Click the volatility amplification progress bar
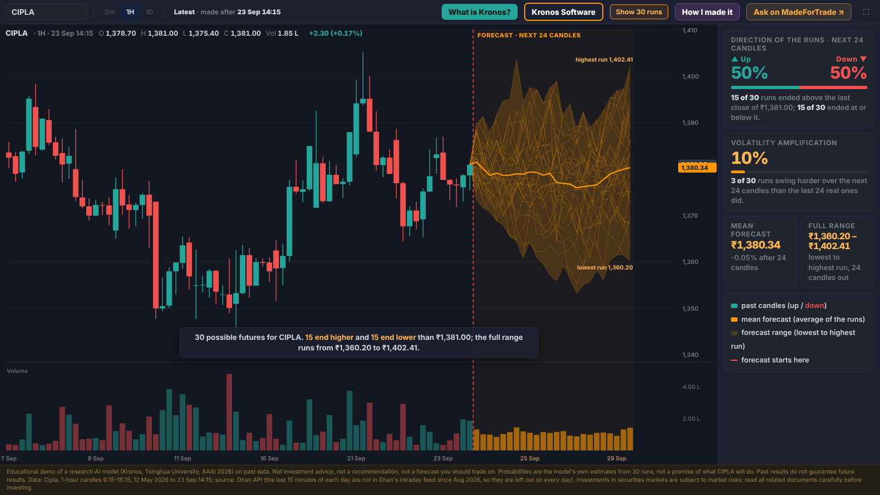The width and height of the screenshot is (880, 495). tap(799, 172)
